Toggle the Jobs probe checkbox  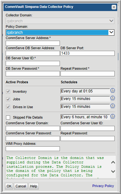8,99
